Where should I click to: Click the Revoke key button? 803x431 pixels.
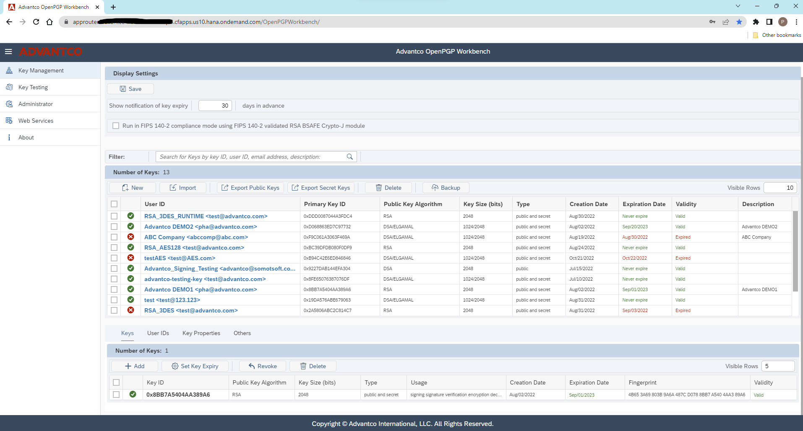(263, 366)
